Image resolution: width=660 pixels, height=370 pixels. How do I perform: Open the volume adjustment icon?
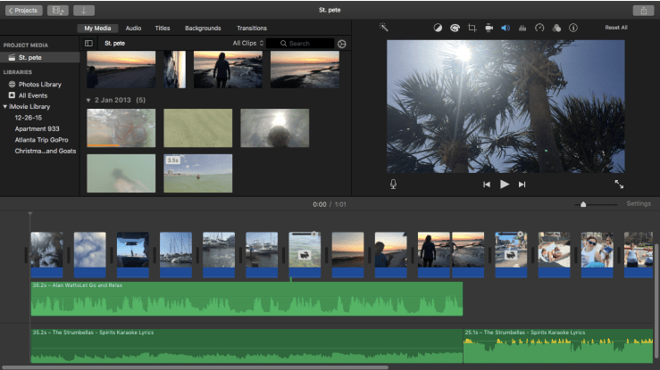pyautogui.click(x=505, y=28)
